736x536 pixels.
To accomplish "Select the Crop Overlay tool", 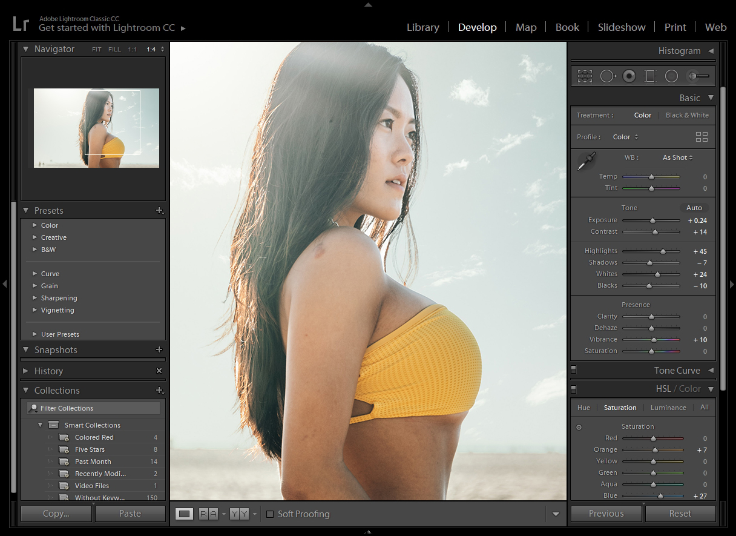I will 585,76.
